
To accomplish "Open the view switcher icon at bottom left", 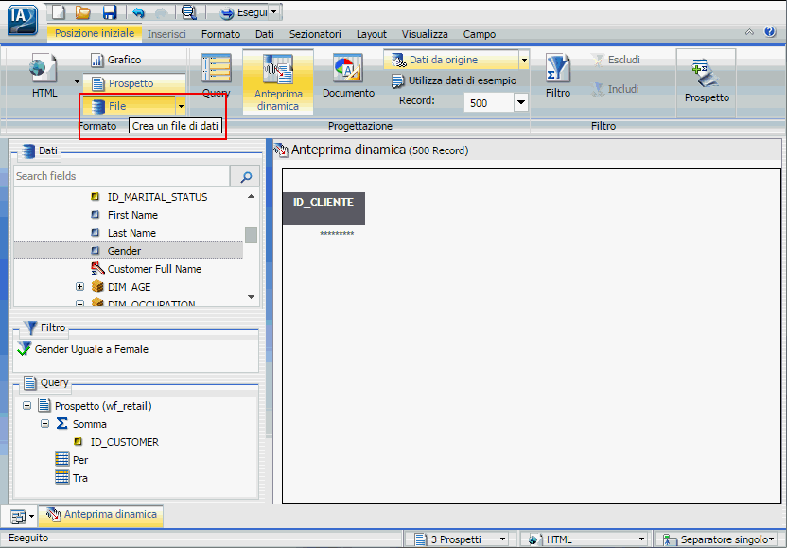I will coord(22,516).
